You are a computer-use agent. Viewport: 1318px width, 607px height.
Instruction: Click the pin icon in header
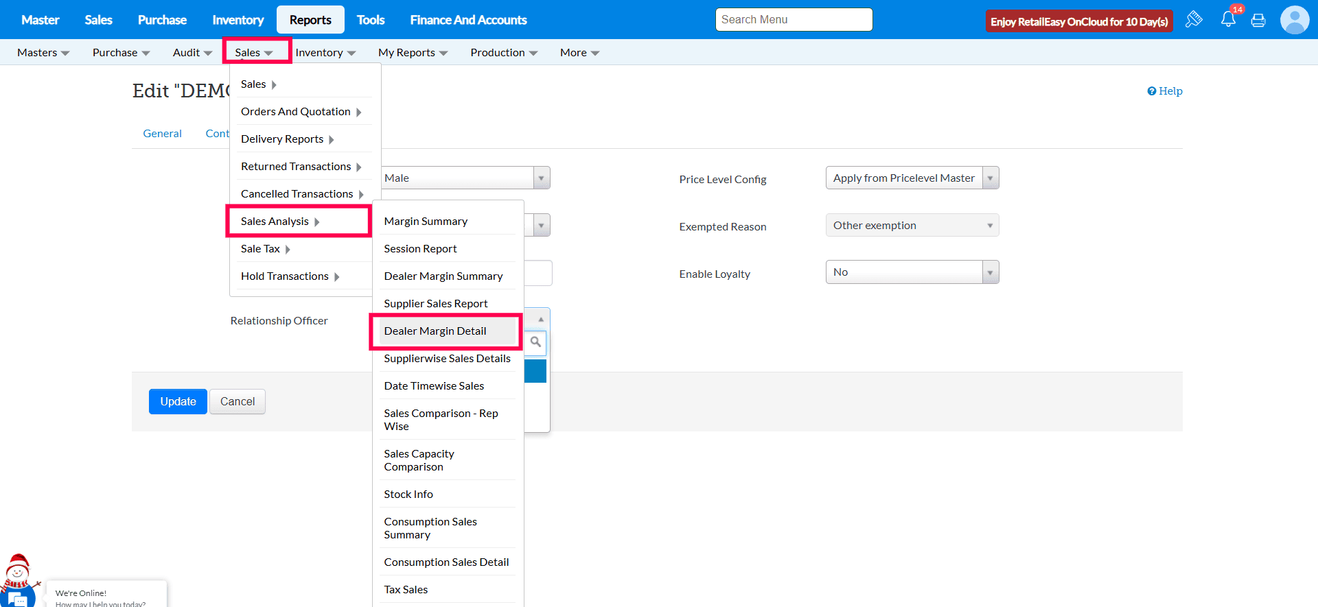[x=1194, y=19]
